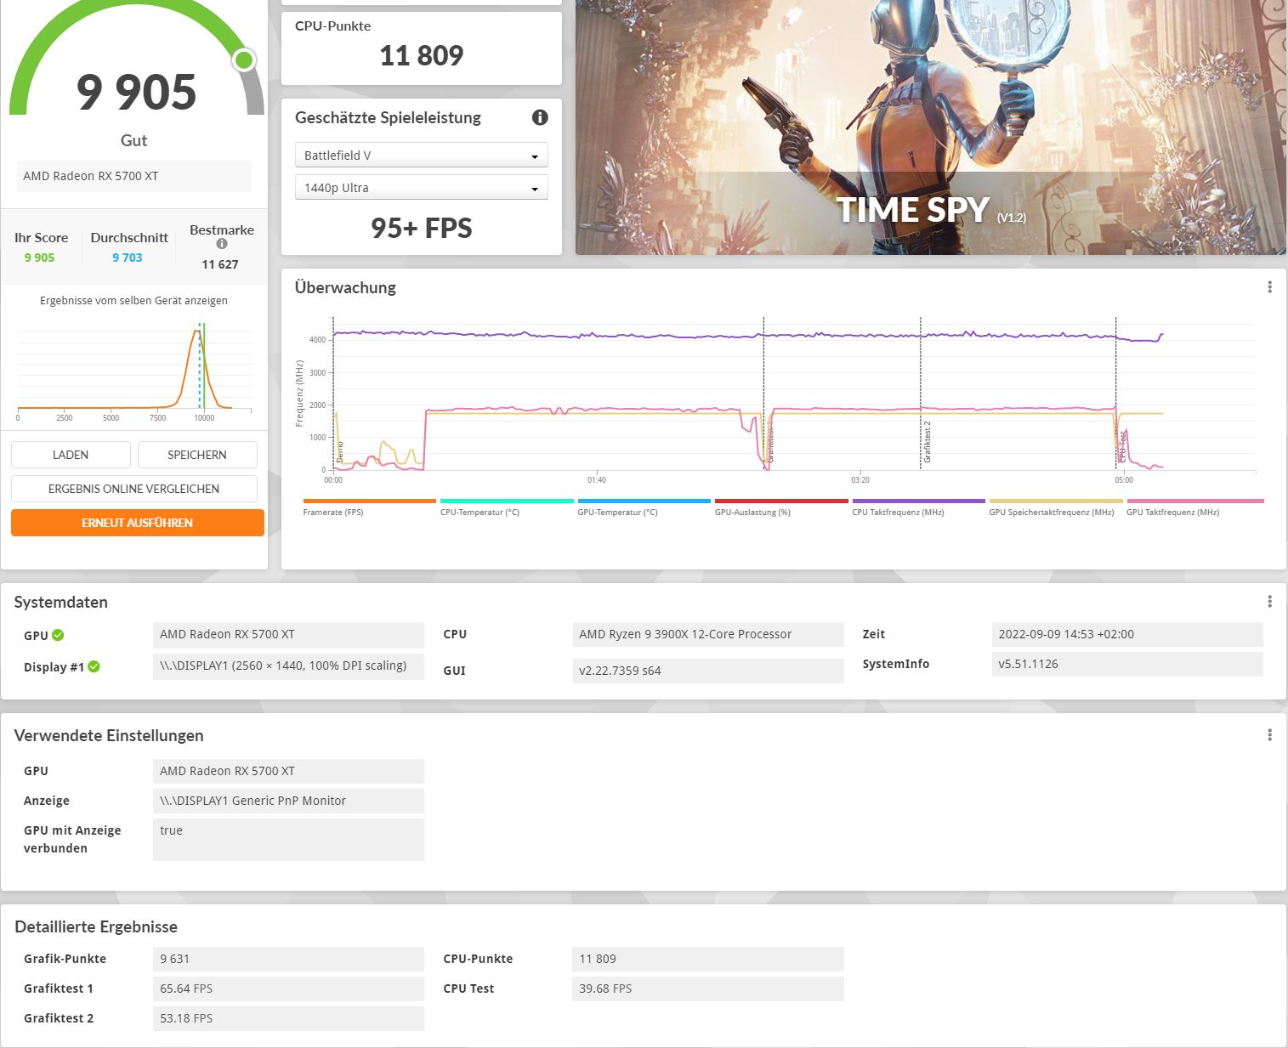Click ERGEBNIS ONLINE VERGLEICHEN button
The height and width of the screenshot is (1048, 1288).
tap(134, 489)
